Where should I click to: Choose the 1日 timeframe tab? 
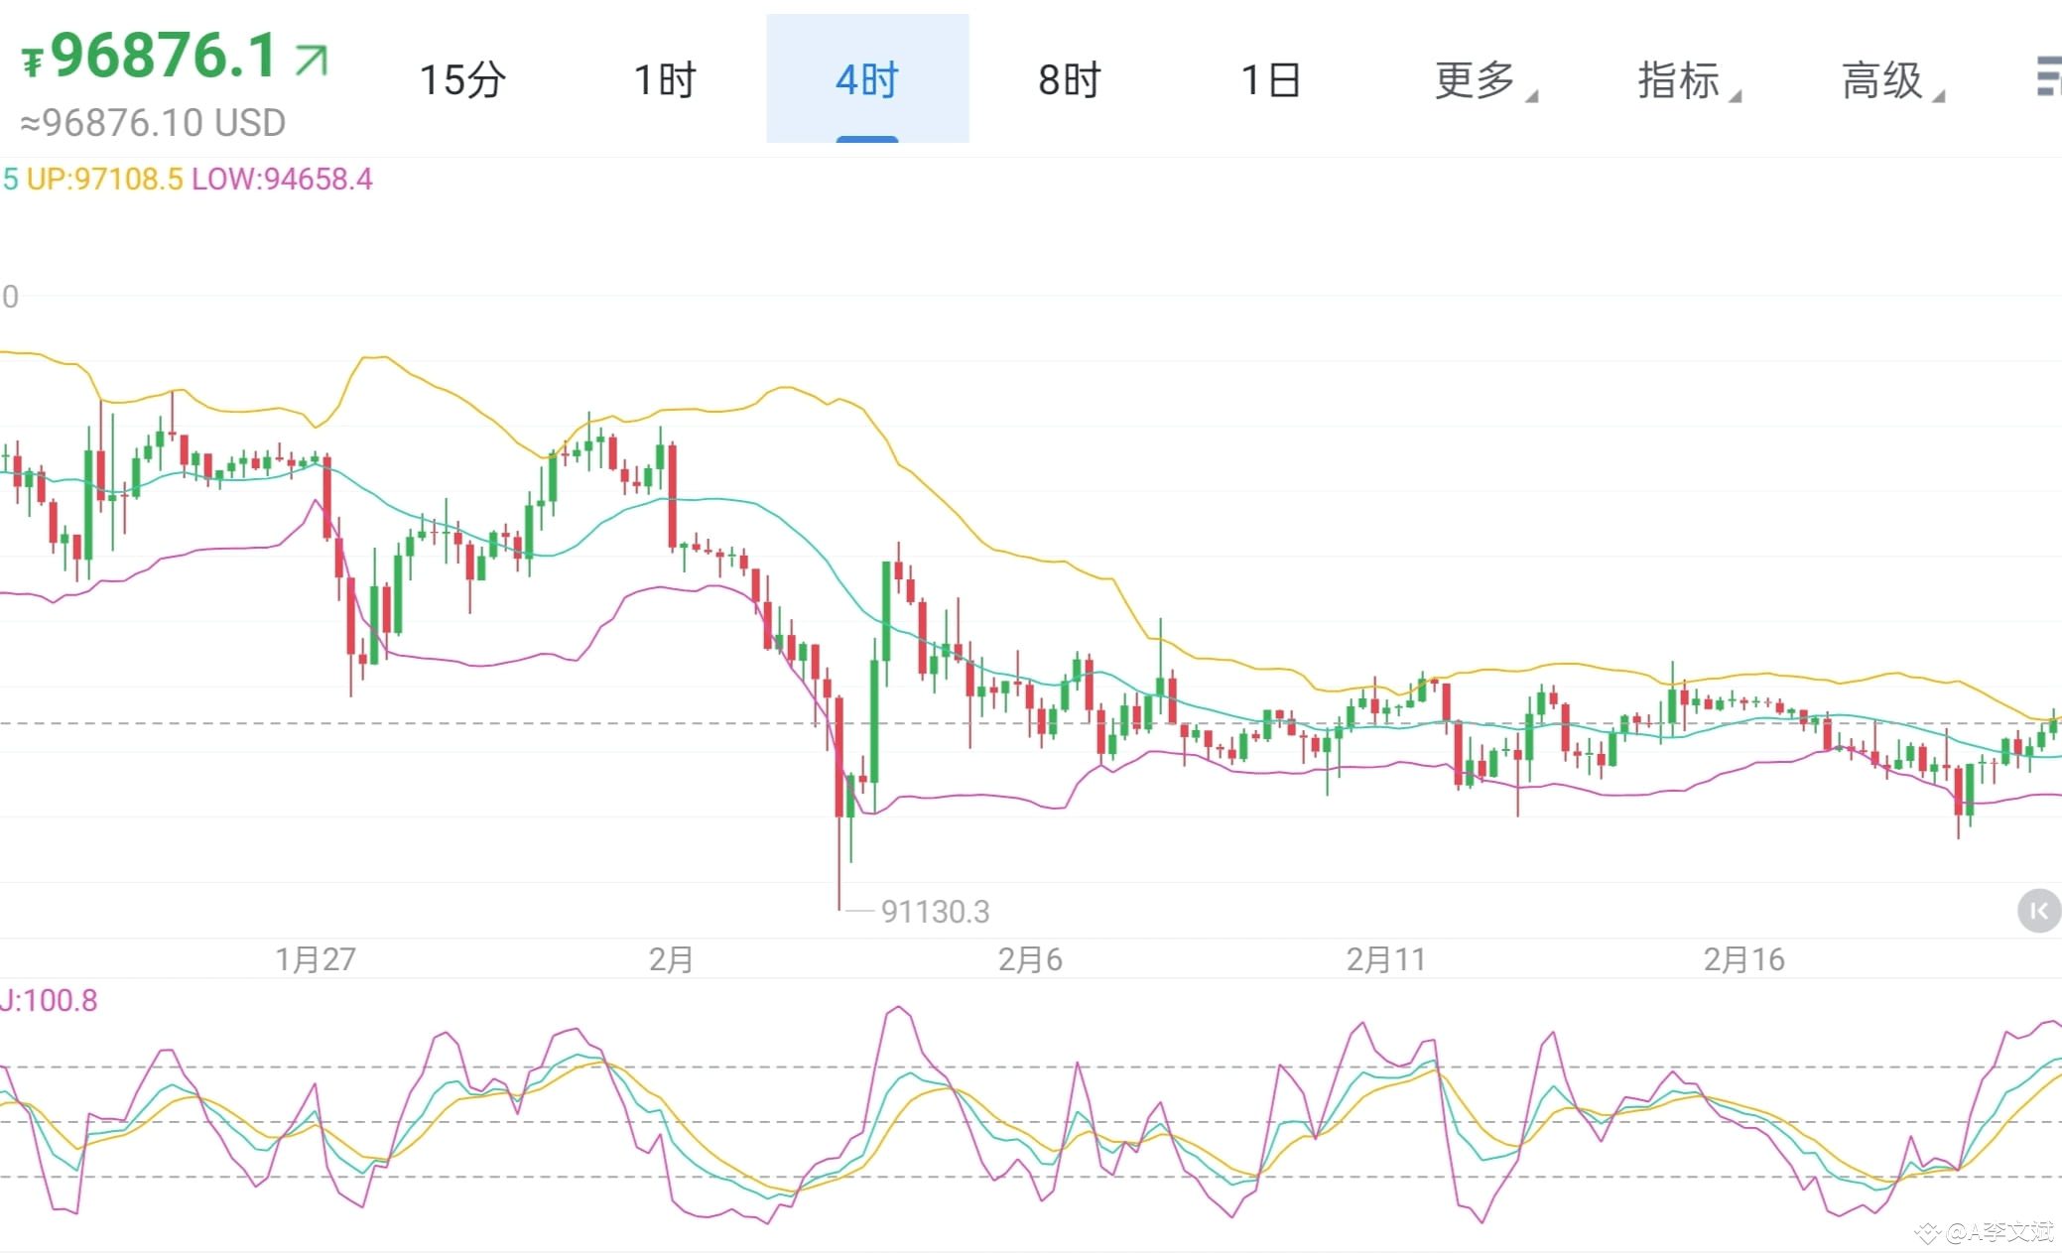1271,79
